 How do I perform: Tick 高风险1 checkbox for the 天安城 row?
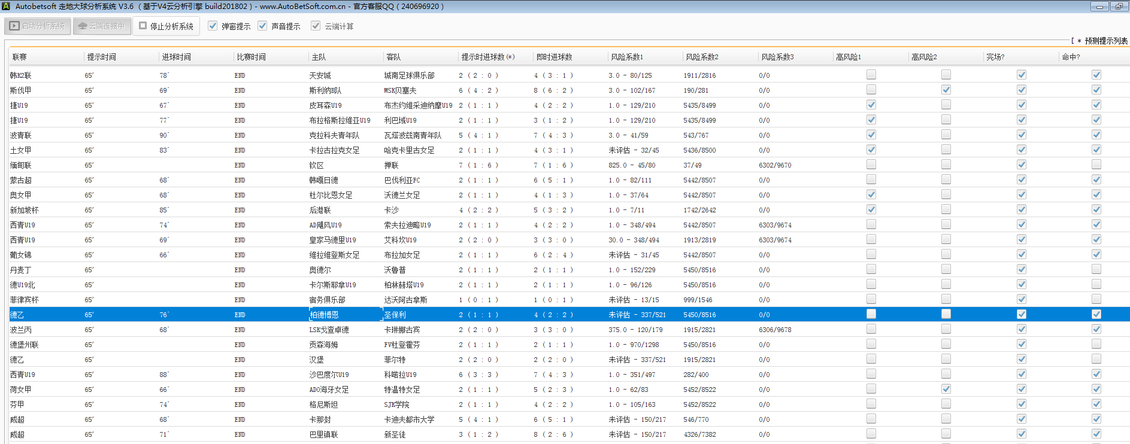[x=871, y=75]
